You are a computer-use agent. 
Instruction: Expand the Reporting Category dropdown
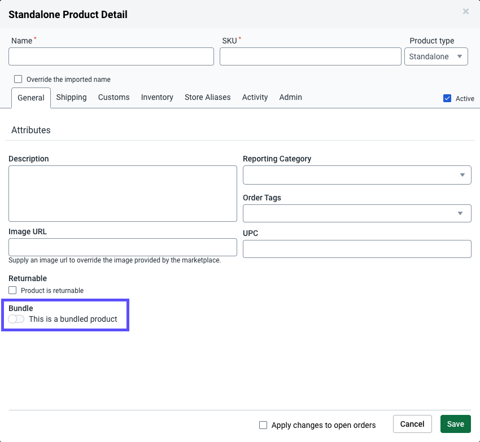(357, 175)
